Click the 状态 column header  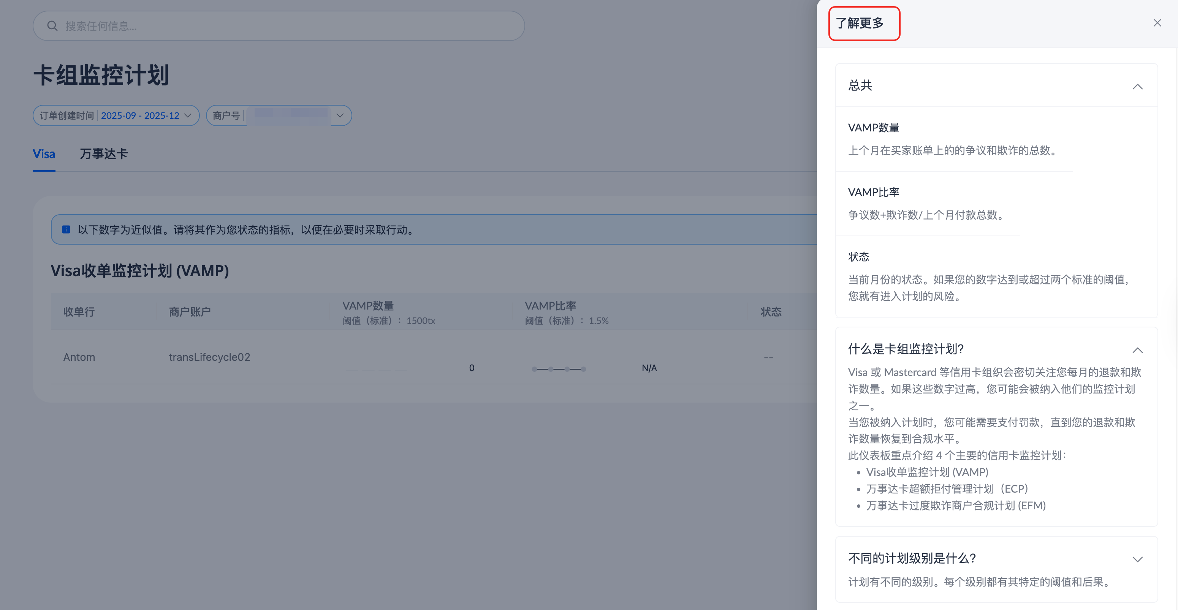(x=771, y=311)
